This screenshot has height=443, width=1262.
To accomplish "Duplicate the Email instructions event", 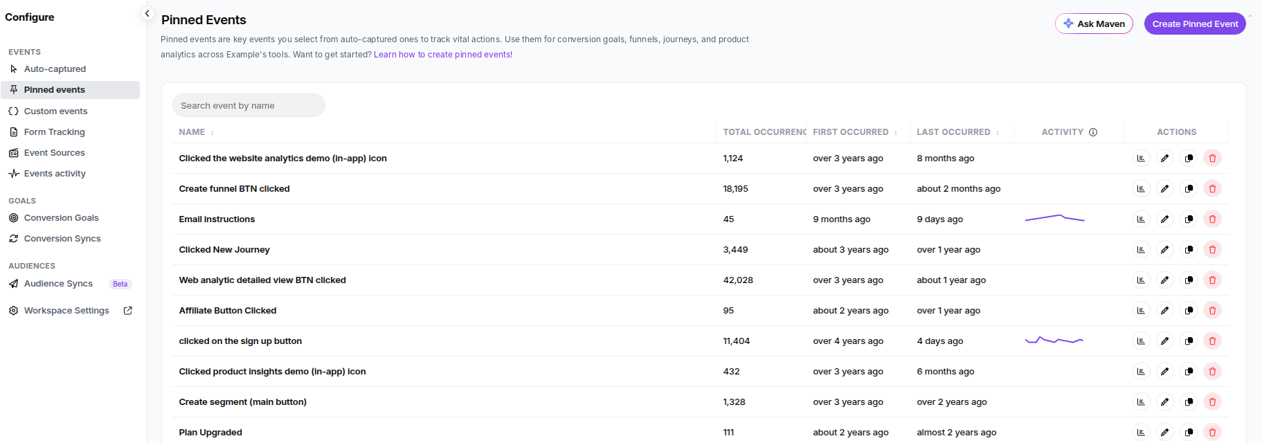I will click(x=1189, y=219).
